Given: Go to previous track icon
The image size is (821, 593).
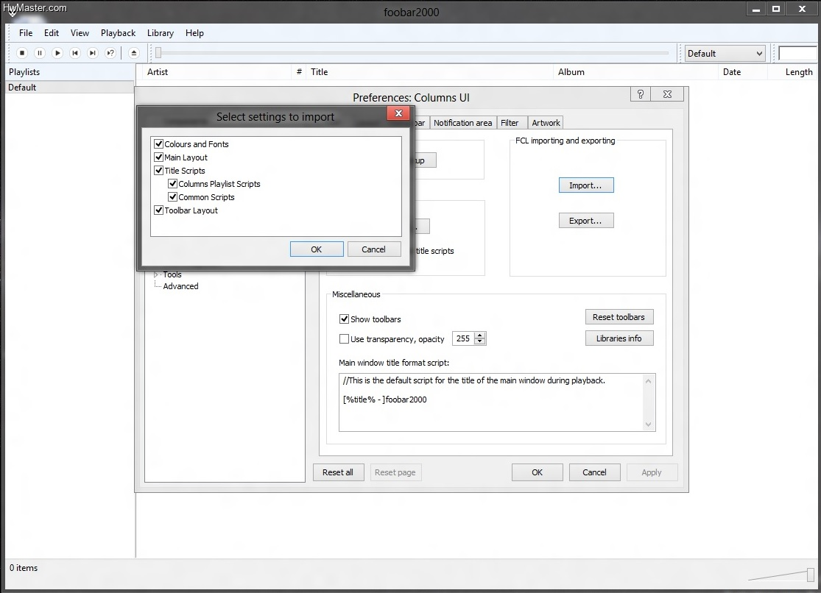Looking at the screenshot, I should [x=75, y=53].
